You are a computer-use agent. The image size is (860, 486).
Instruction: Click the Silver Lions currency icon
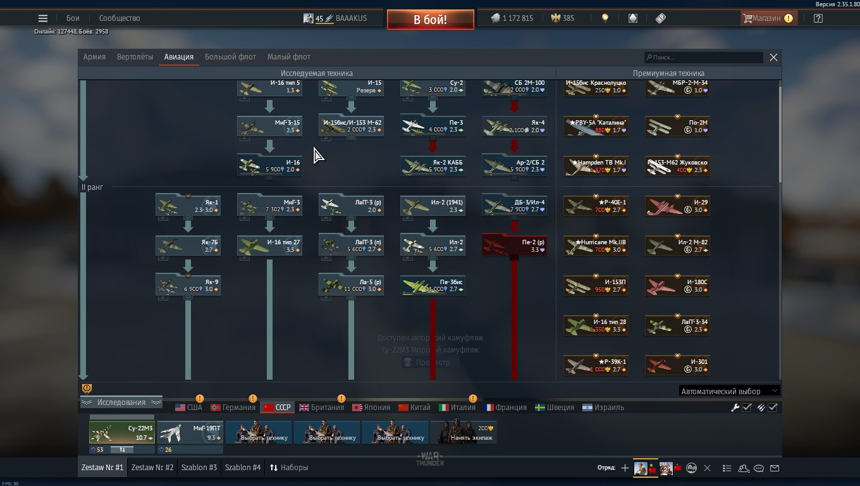[495, 18]
